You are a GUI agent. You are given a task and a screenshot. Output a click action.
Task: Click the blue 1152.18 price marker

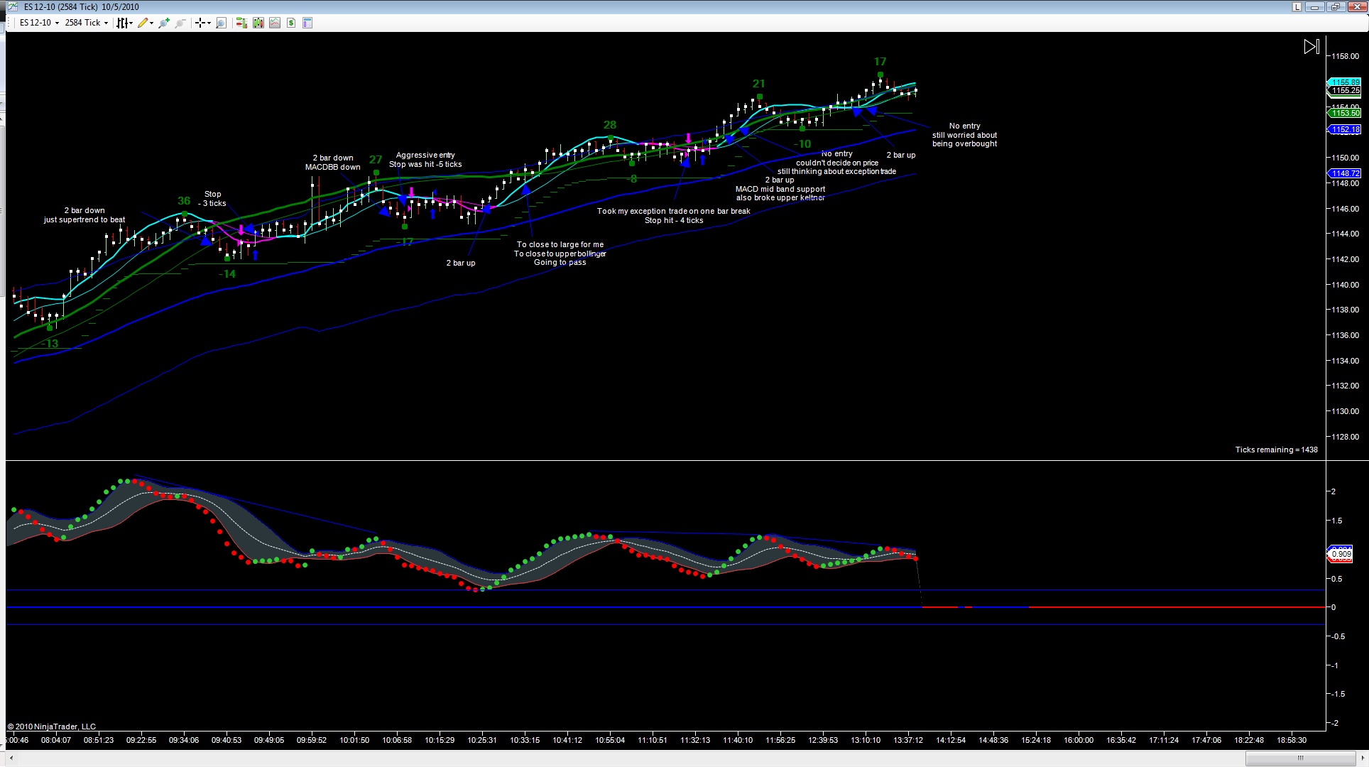(1345, 129)
